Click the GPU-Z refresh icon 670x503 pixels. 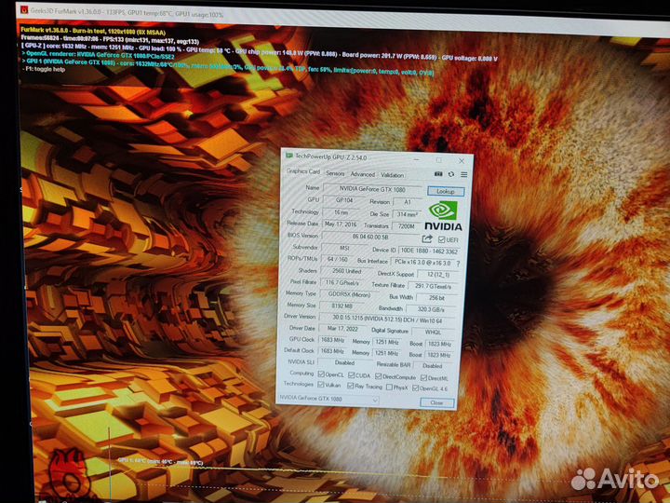click(x=451, y=173)
